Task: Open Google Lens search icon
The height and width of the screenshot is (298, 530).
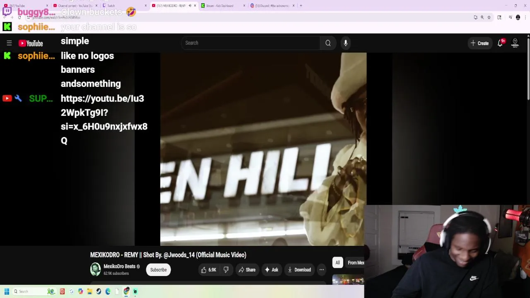Action: [499, 17]
